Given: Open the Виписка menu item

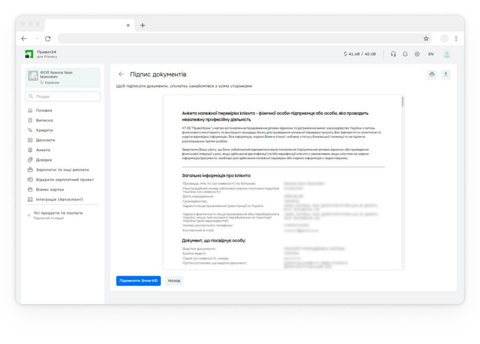Looking at the screenshot, I should [44, 120].
